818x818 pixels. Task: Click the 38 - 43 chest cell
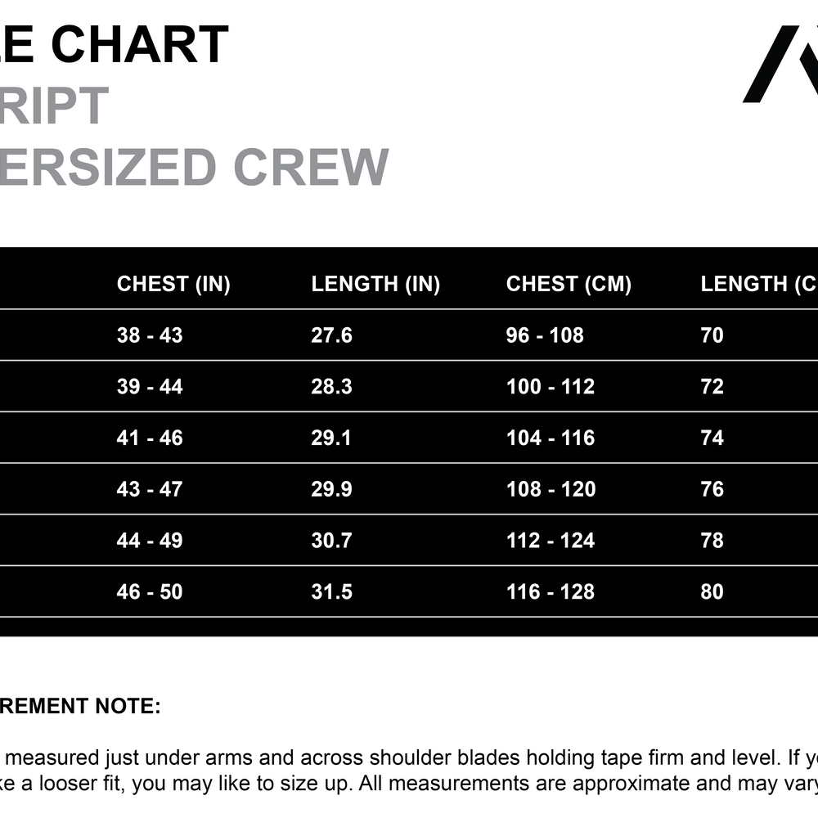click(150, 335)
